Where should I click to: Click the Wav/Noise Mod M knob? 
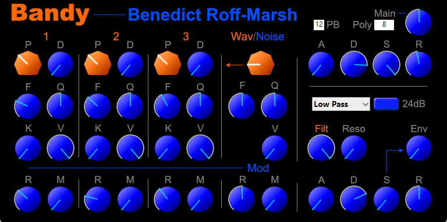[275, 199]
